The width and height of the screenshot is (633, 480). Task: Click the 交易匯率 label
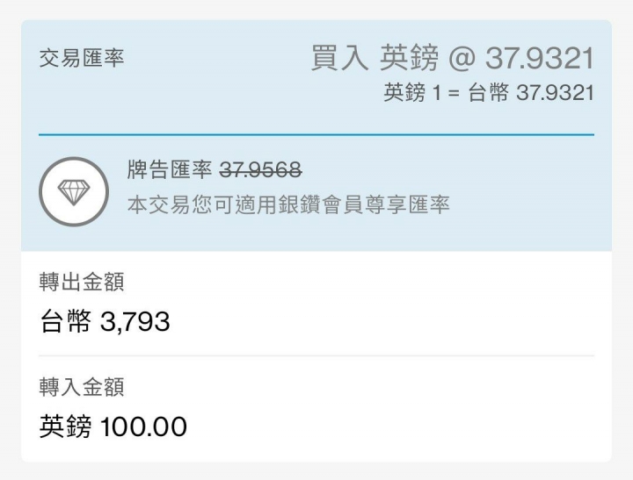[82, 58]
